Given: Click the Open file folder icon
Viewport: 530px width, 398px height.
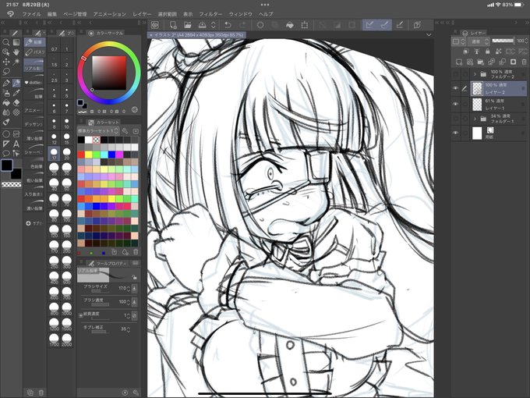Looking at the screenshot, I should pos(188,25).
